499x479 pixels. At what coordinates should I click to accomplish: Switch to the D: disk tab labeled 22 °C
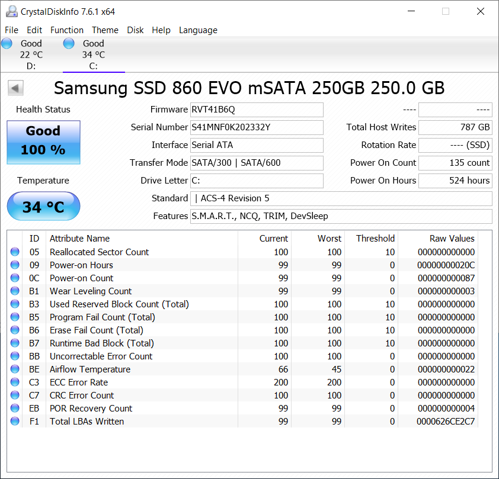(x=31, y=54)
